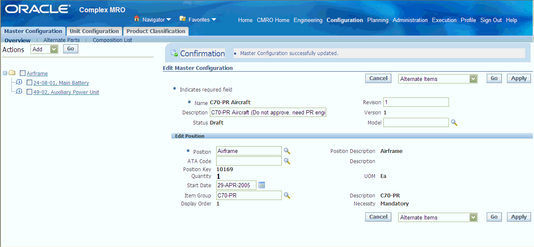This screenshot has height=247, width=534.
Task: Open the 24-08-01, Main Battery link
Action: (61, 83)
